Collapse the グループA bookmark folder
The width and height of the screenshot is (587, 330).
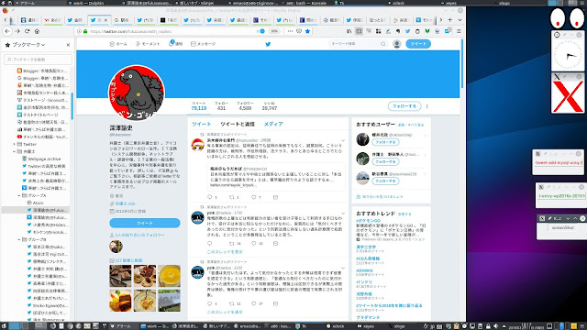(x=19, y=195)
